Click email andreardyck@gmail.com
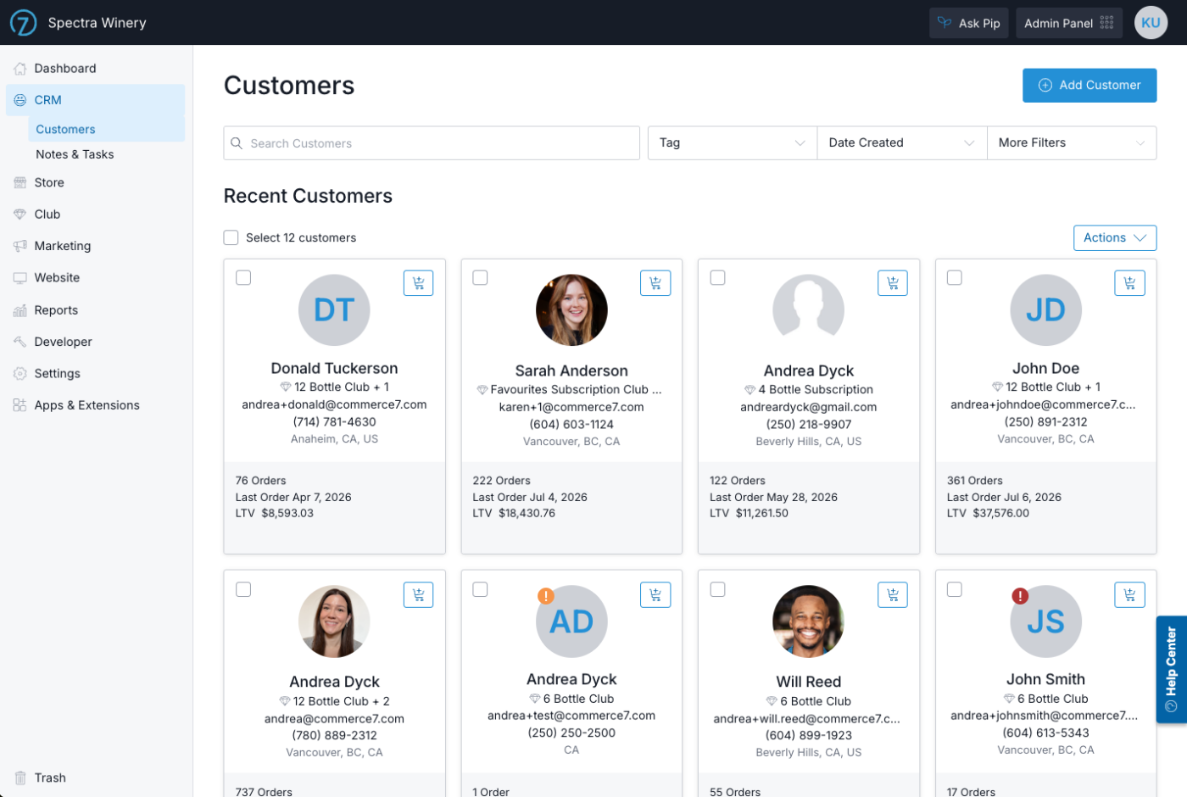This screenshot has width=1187, height=797. coord(808,407)
